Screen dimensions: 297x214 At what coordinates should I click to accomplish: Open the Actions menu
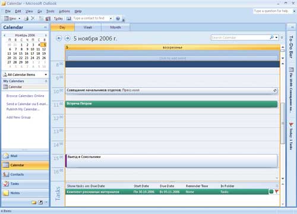(64, 11)
